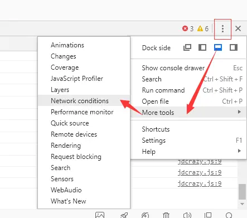Click the speaker icon in bottom toolbar
Viewport: 247px width, 218px height.
187,215
